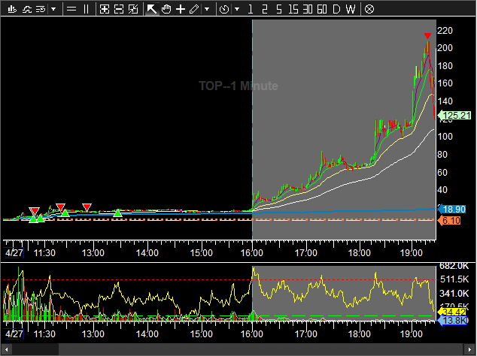Click the zoom out minus box icon
The width and height of the screenshot is (477, 356).
[119, 10]
